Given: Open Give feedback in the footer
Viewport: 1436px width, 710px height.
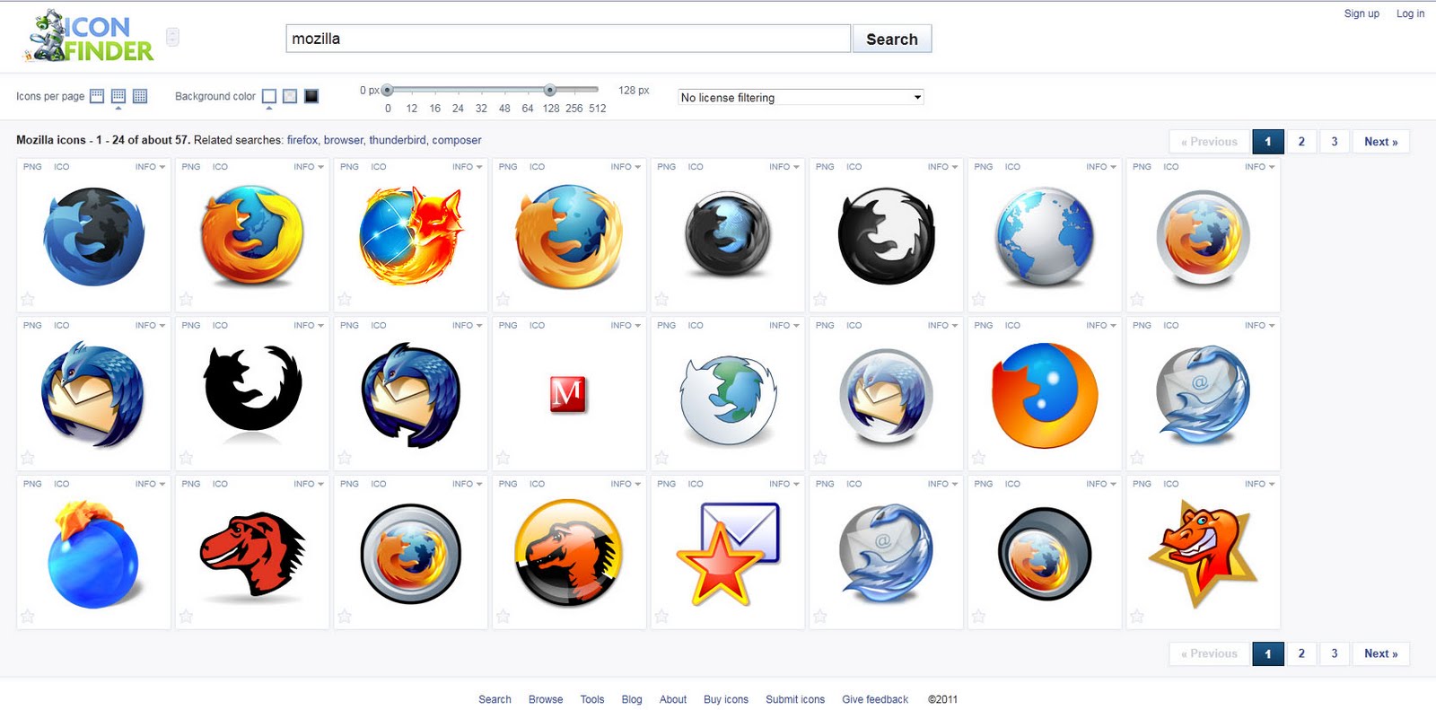Looking at the screenshot, I should click(875, 699).
